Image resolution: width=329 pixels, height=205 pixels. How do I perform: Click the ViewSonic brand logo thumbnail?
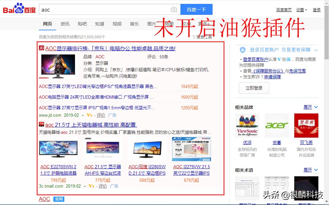[247, 125]
